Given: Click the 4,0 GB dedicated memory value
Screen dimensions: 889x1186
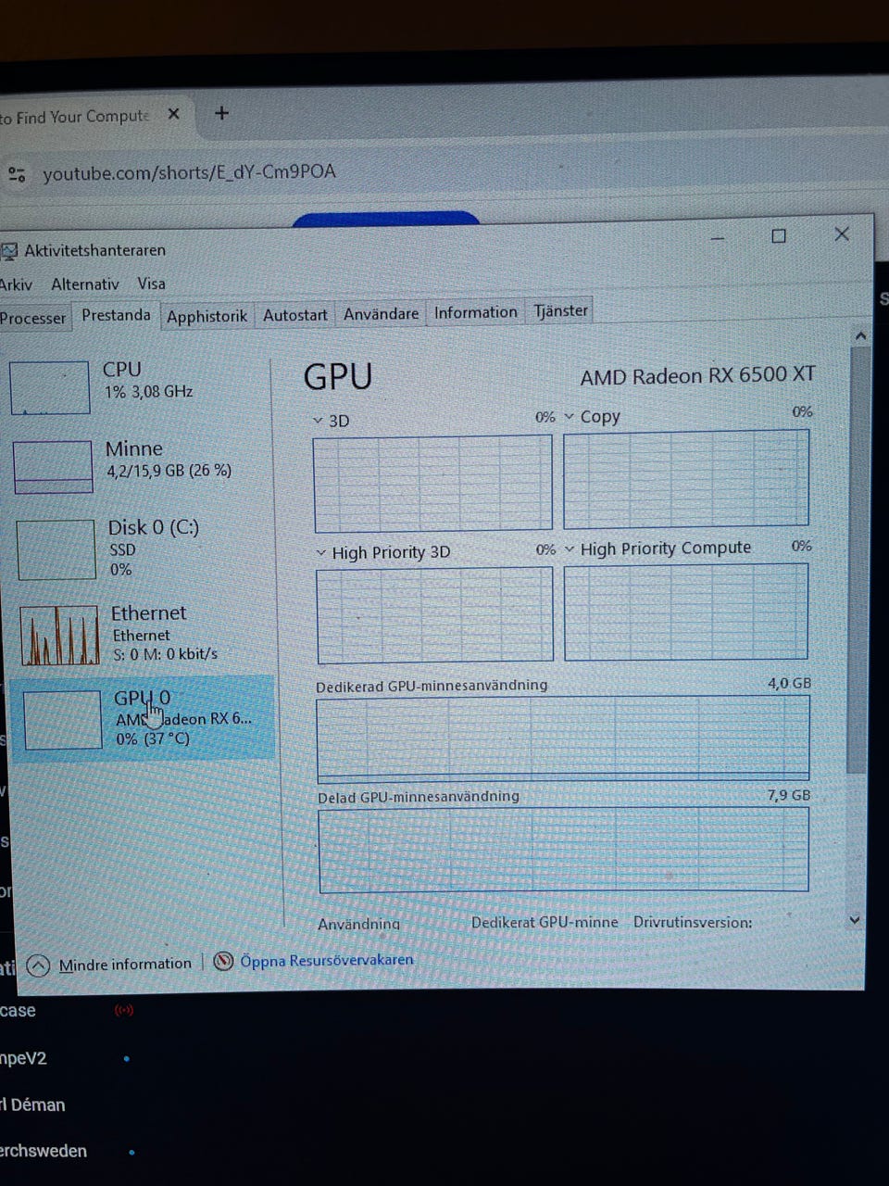Looking at the screenshot, I should [x=789, y=684].
